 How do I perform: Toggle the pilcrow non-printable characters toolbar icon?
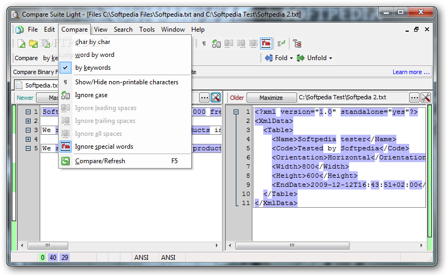[x=204, y=43]
